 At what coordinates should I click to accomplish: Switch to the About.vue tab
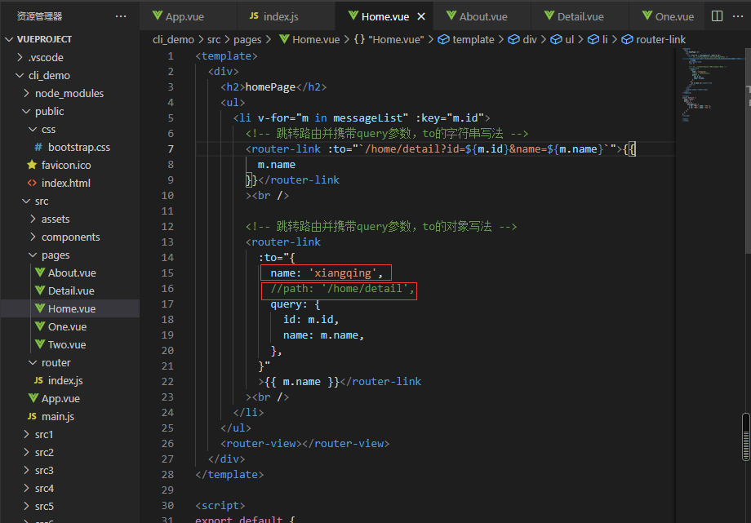coord(482,16)
